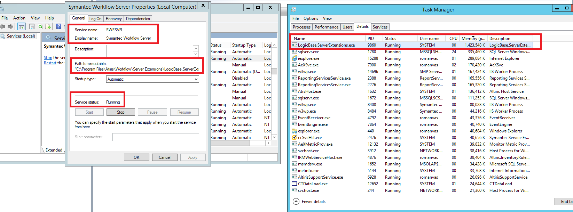
Task: Go back using the Services toolbar back arrow
Action: click(x=3, y=27)
